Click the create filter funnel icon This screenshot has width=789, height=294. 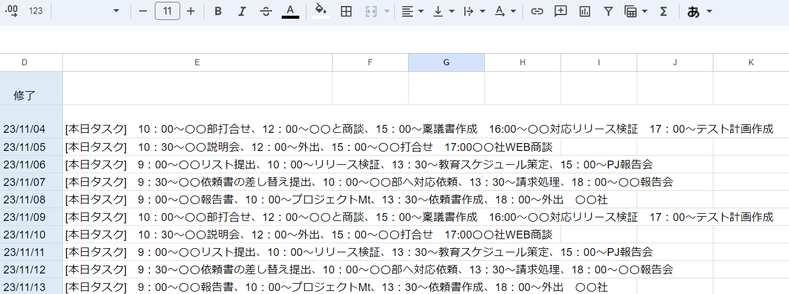609,11
